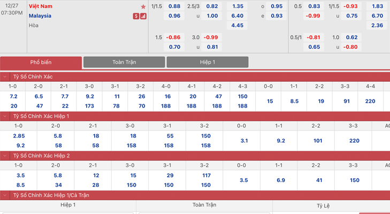Switch to the Toàn Trận tab
Screen dimensions: 390x214
click(x=124, y=62)
